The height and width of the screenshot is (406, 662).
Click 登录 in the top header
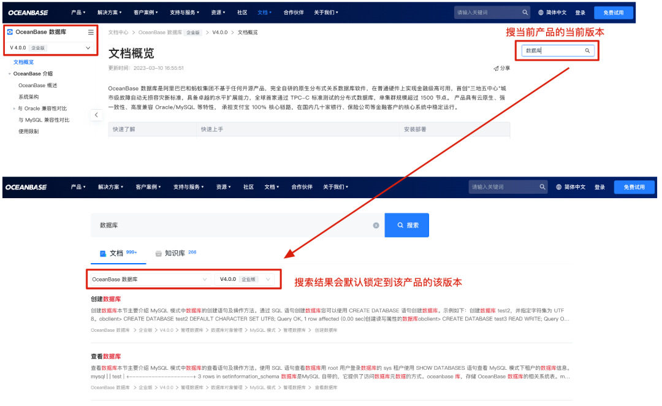[580, 13]
